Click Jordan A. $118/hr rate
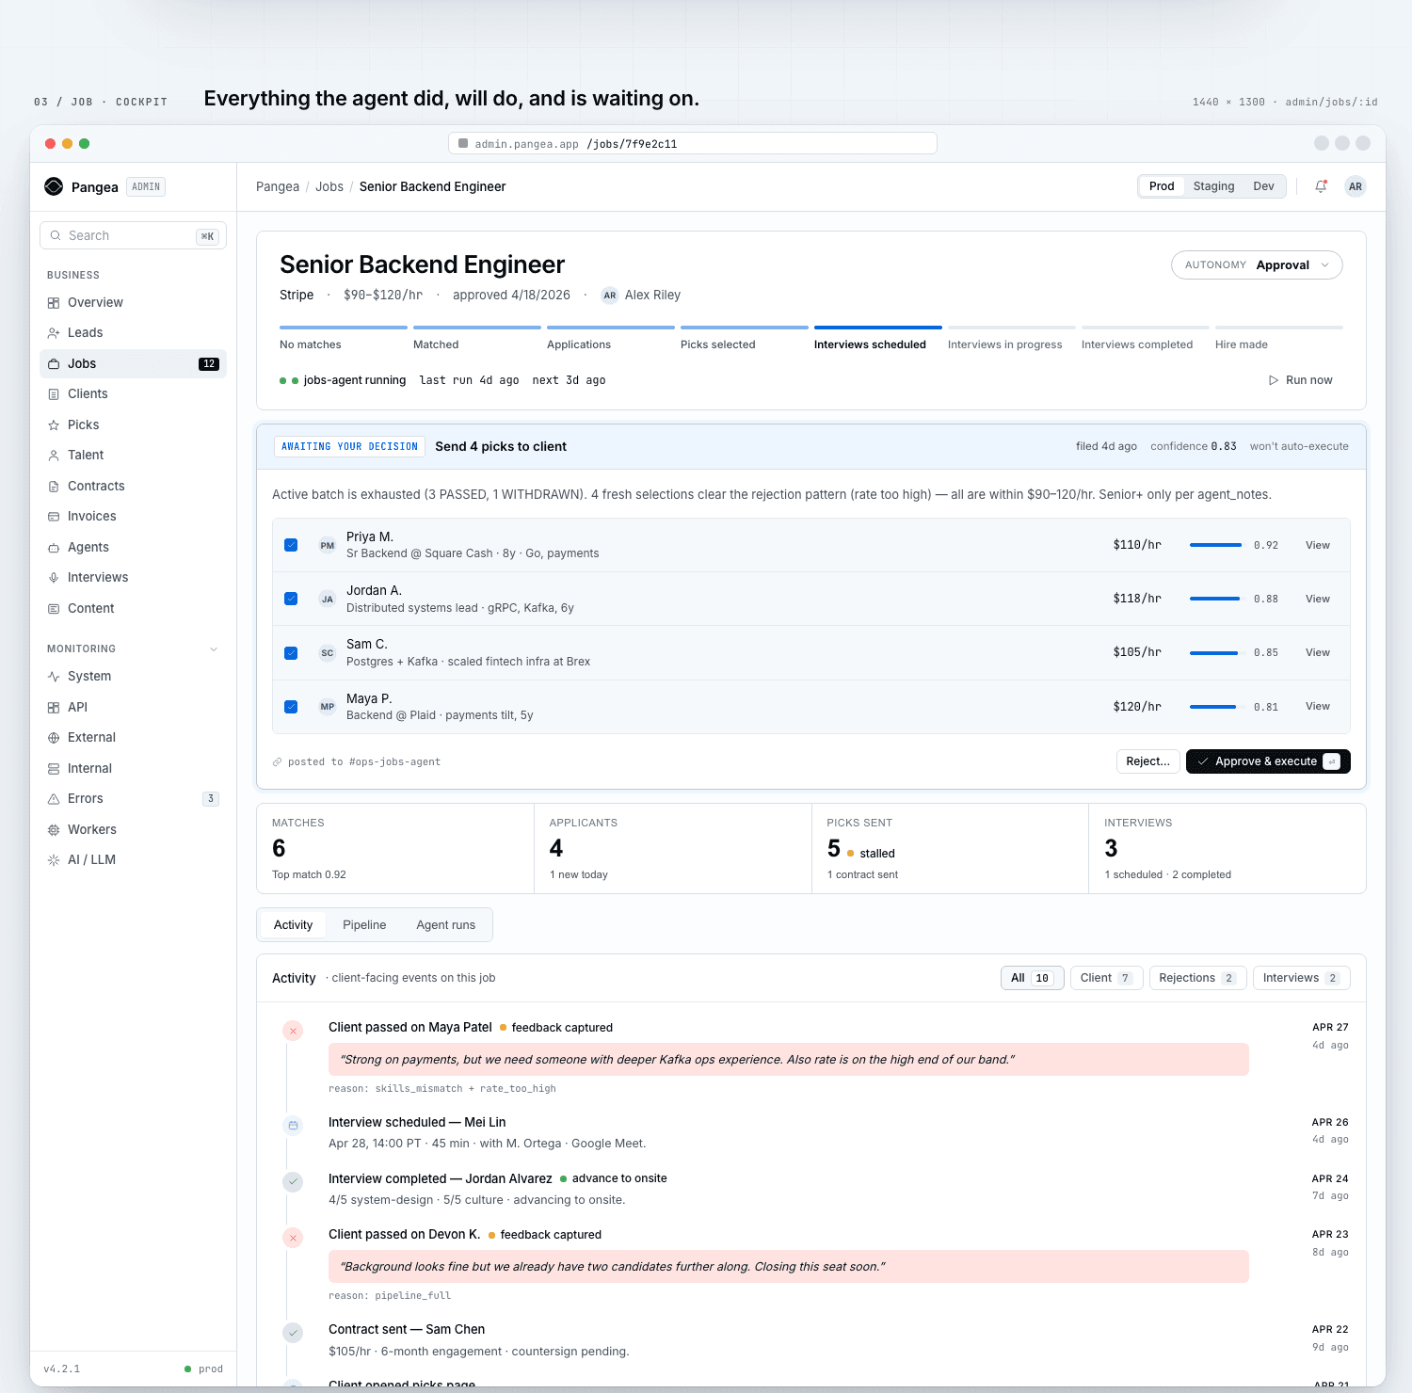The image size is (1412, 1393). [x=1137, y=599]
